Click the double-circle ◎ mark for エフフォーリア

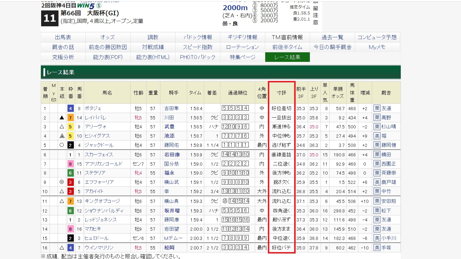point(62,182)
